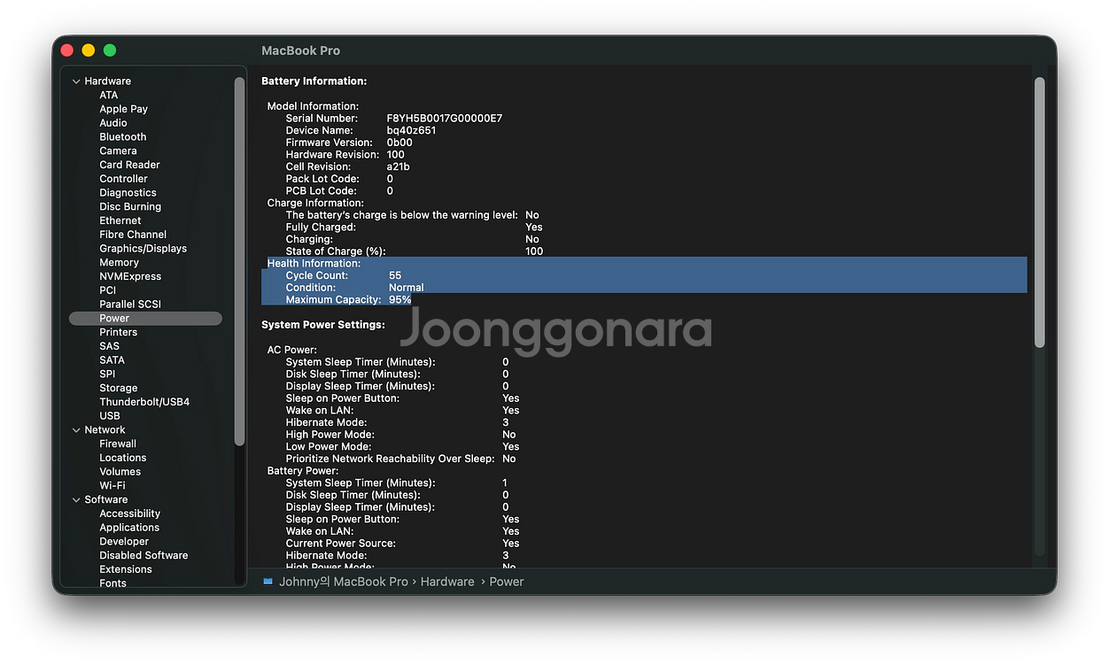Click the computer icon in the path bar
The image size is (1109, 664).
tap(268, 582)
